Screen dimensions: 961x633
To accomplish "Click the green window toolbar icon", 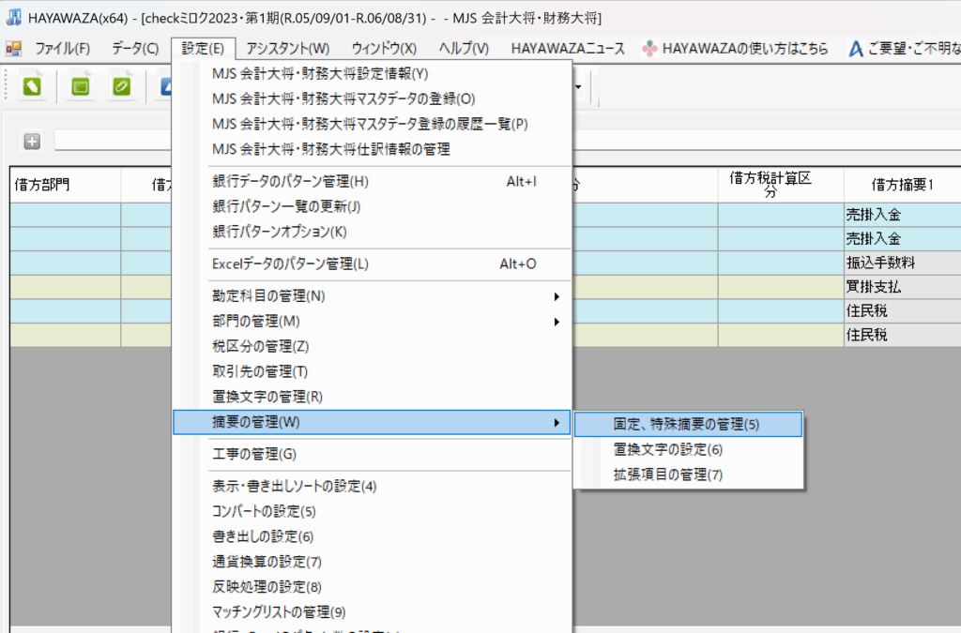I will [80, 87].
